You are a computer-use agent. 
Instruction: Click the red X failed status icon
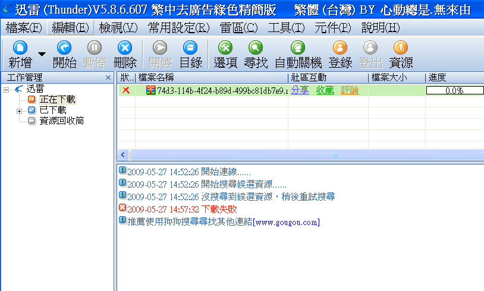tap(126, 90)
